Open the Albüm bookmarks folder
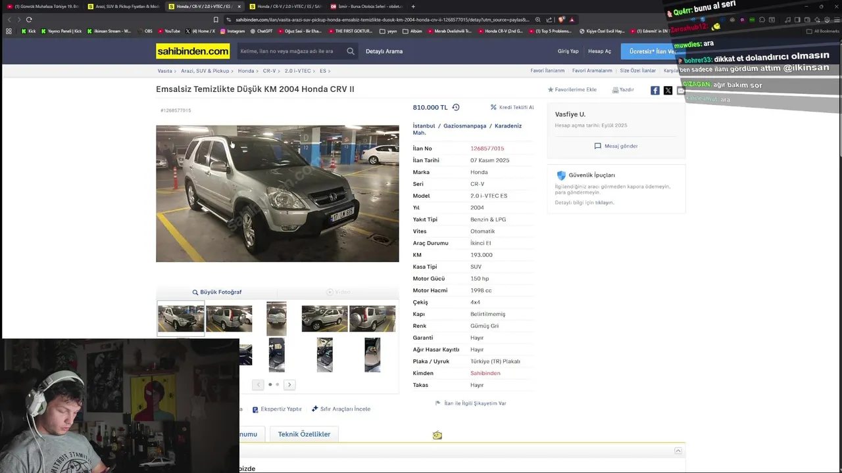842x473 pixels. pos(412,31)
